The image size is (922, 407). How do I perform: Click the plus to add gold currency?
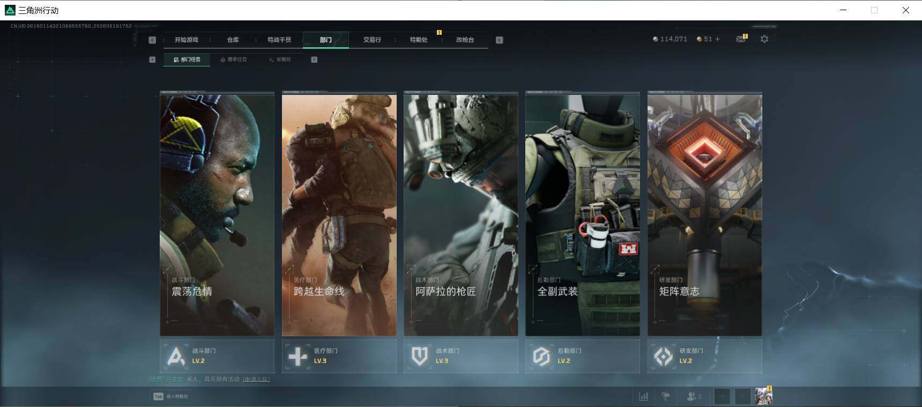click(x=718, y=39)
